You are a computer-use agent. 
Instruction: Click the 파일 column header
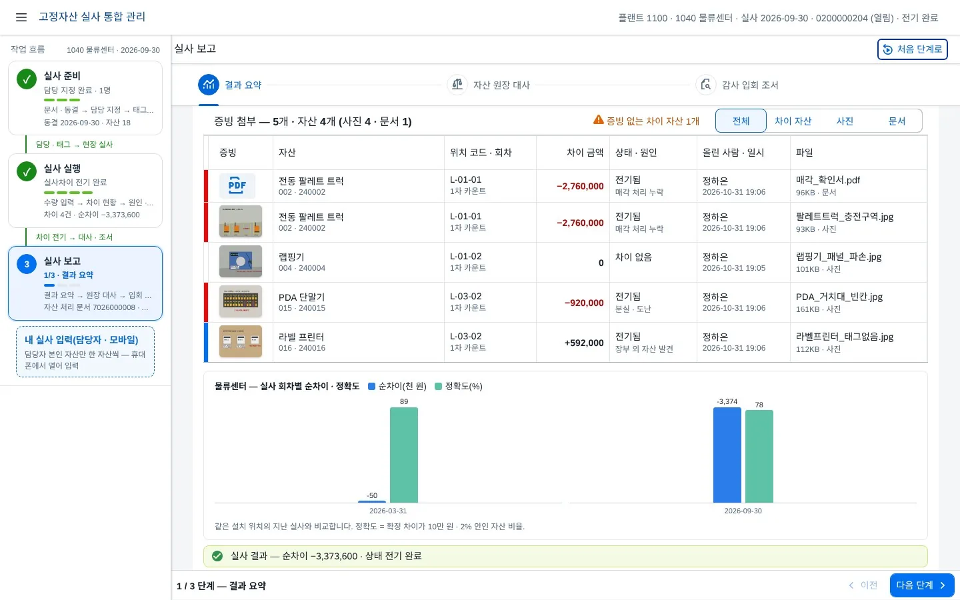[x=859, y=153]
